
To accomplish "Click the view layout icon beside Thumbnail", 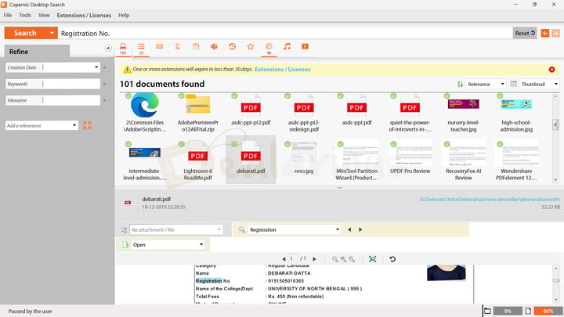I will [x=514, y=84].
